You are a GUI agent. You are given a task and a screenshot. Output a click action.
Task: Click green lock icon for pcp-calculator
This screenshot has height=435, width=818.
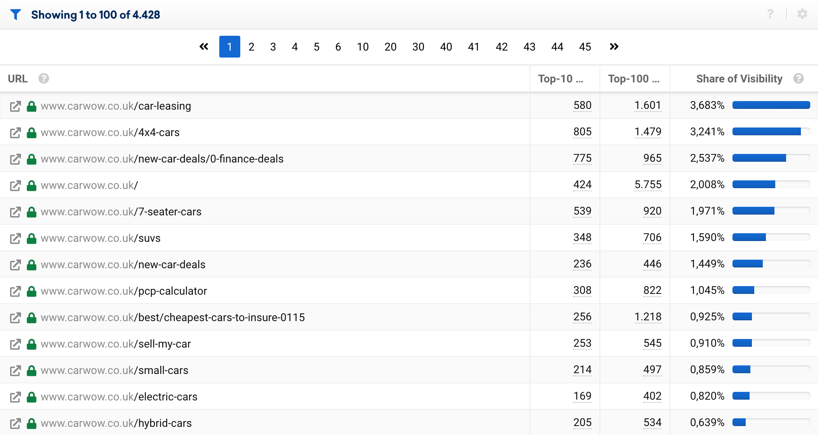coord(31,291)
